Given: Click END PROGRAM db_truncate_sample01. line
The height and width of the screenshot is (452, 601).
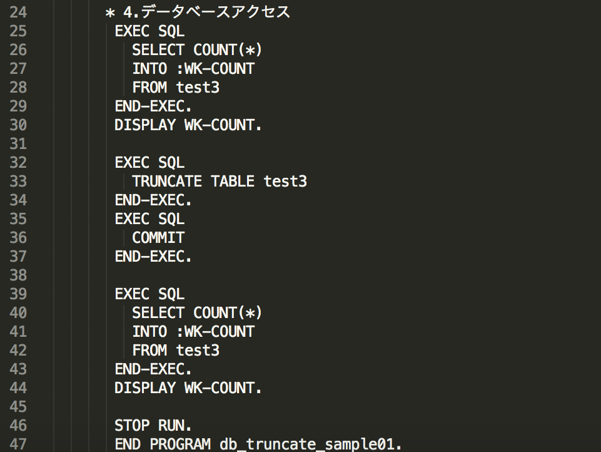Looking at the screenshot, I should (258, 444).
